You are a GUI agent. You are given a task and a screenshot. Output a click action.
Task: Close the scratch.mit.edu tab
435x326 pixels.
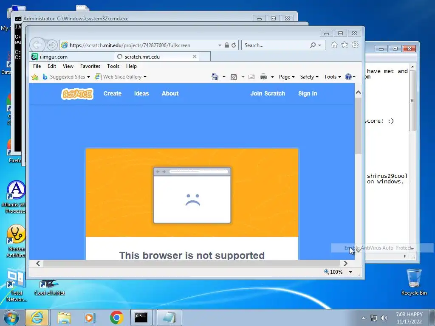click(195, 56)
